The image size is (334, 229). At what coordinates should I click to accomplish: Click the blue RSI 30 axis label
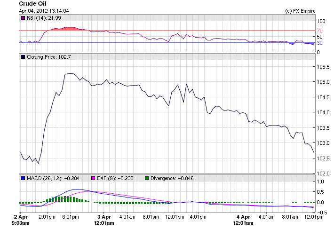pos(319,43)
